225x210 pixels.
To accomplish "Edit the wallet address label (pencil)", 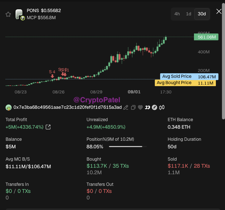I will tap(126, 108).
